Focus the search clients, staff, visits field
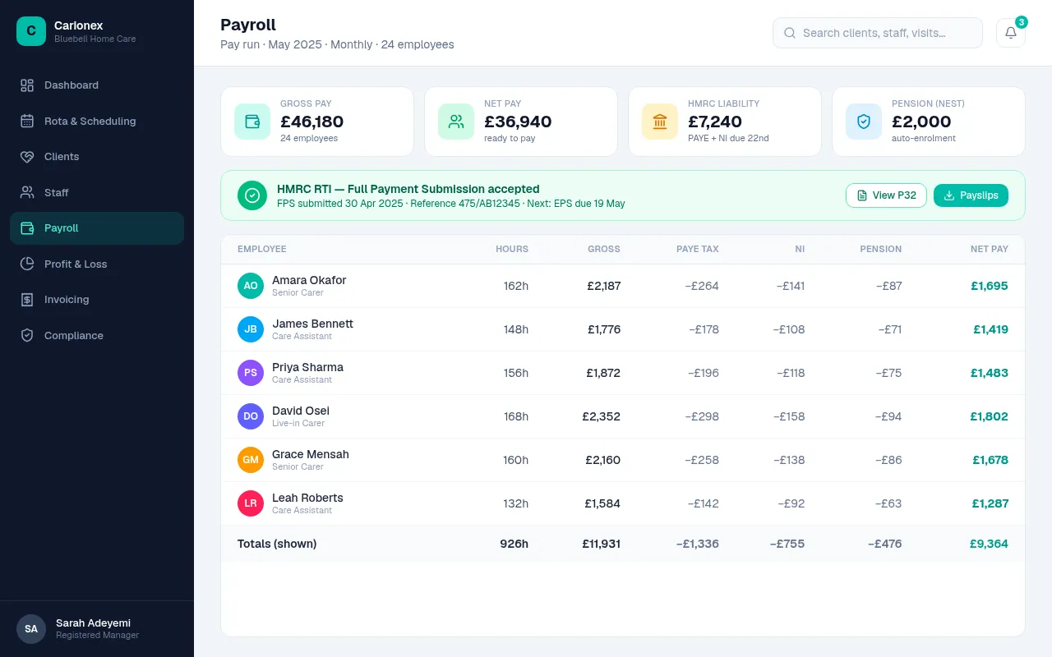Viewport: 1052px width, 657px height. (878, 33)
